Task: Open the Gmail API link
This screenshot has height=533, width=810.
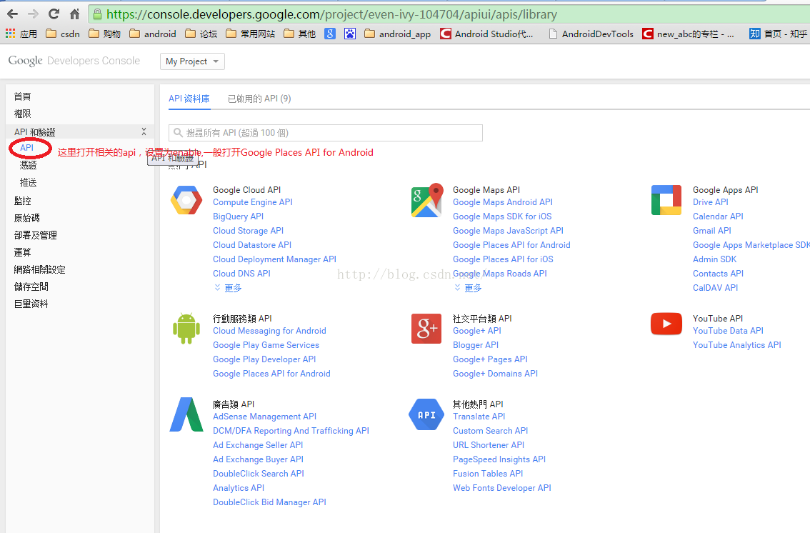Action: pyautogui.click(x=712, y=230)
